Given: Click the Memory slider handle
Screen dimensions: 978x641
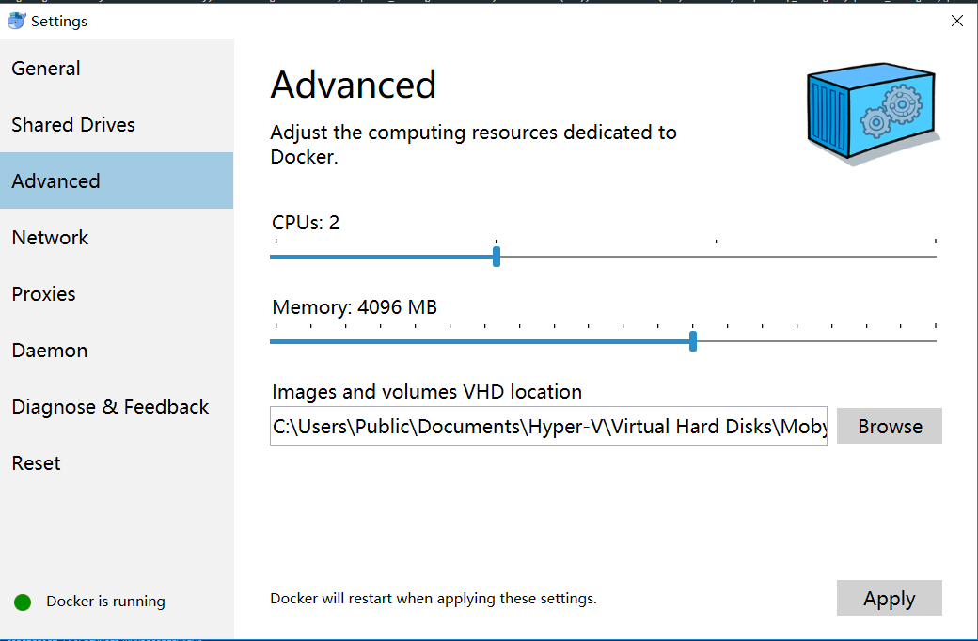Looking at the screenshot, I should pyautogui.click(x=693, y=341).
